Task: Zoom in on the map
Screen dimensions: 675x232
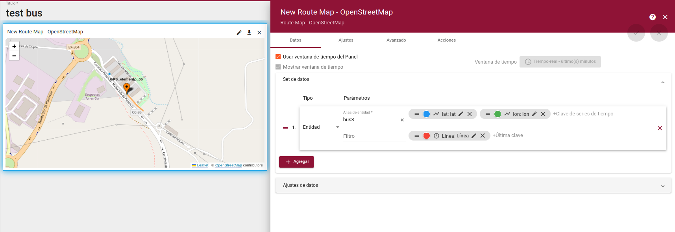Action: pyautogui.click(x=14, y=46)
